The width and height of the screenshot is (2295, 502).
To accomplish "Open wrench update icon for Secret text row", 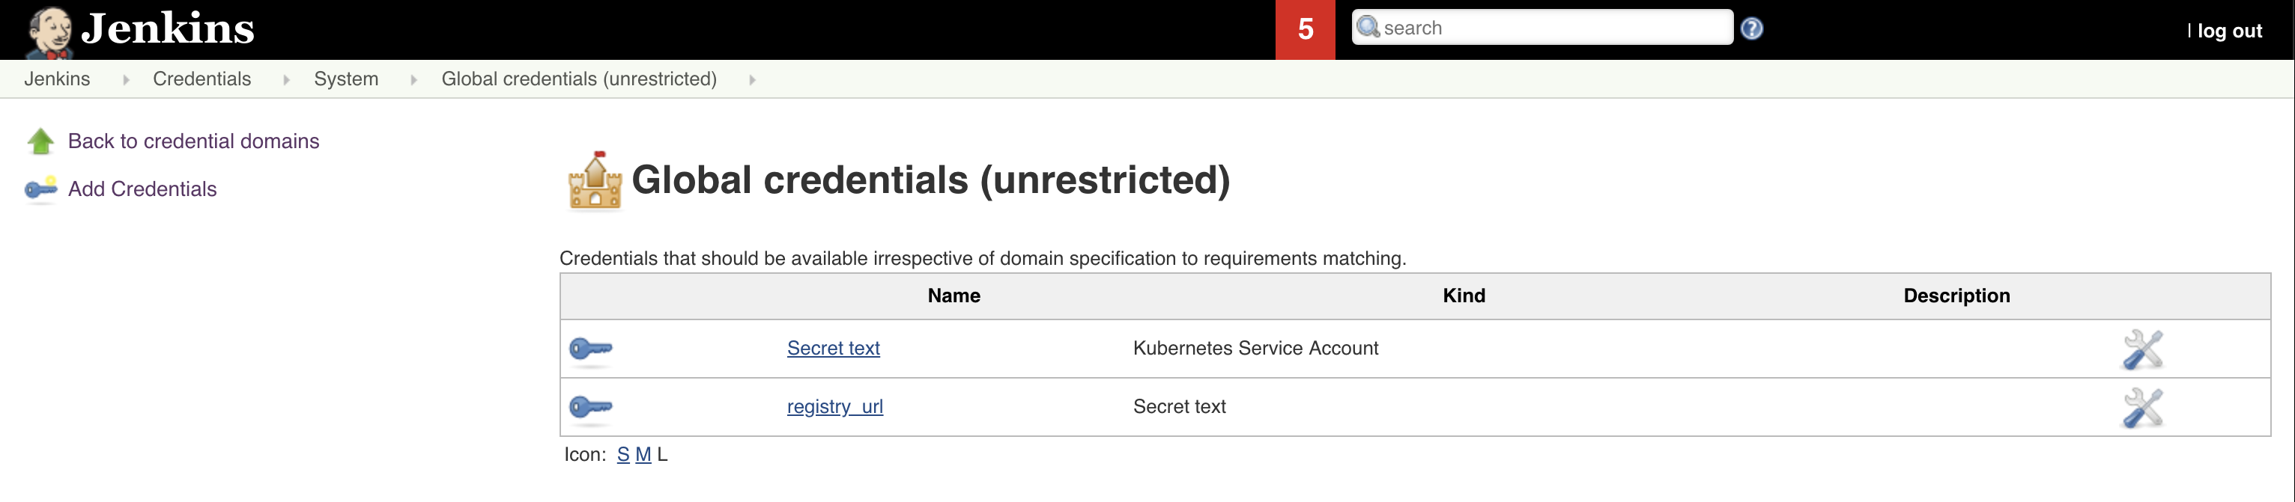I will [2143, 349].
